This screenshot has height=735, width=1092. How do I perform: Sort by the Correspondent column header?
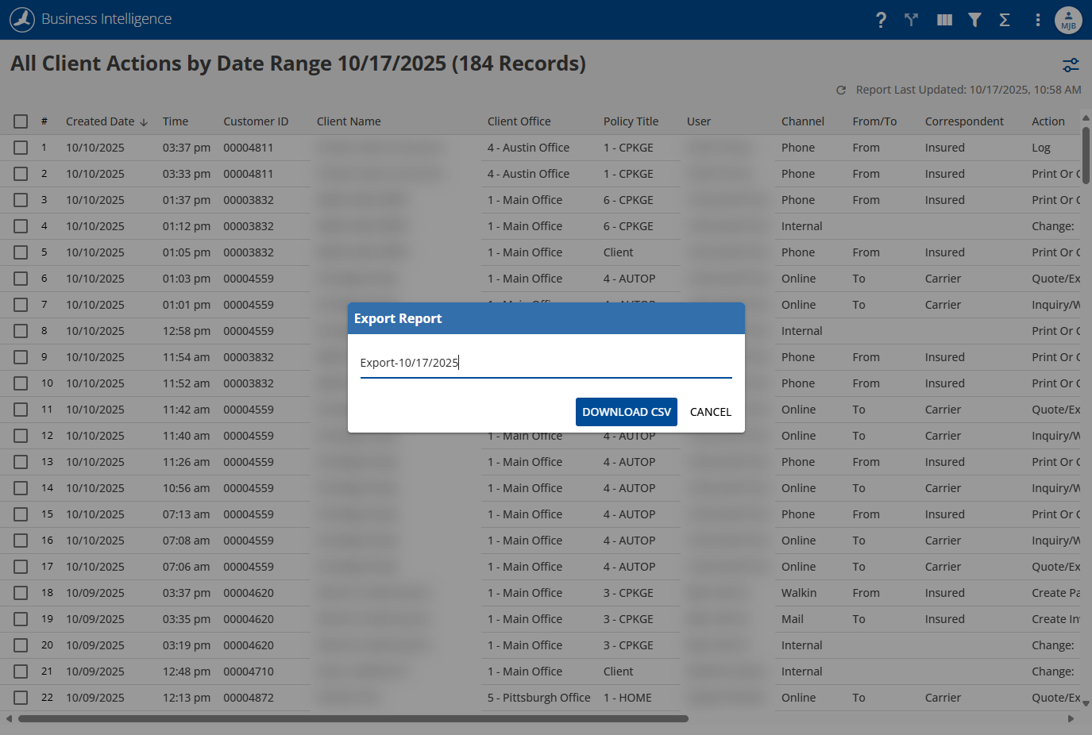click(x=964, y=121)
